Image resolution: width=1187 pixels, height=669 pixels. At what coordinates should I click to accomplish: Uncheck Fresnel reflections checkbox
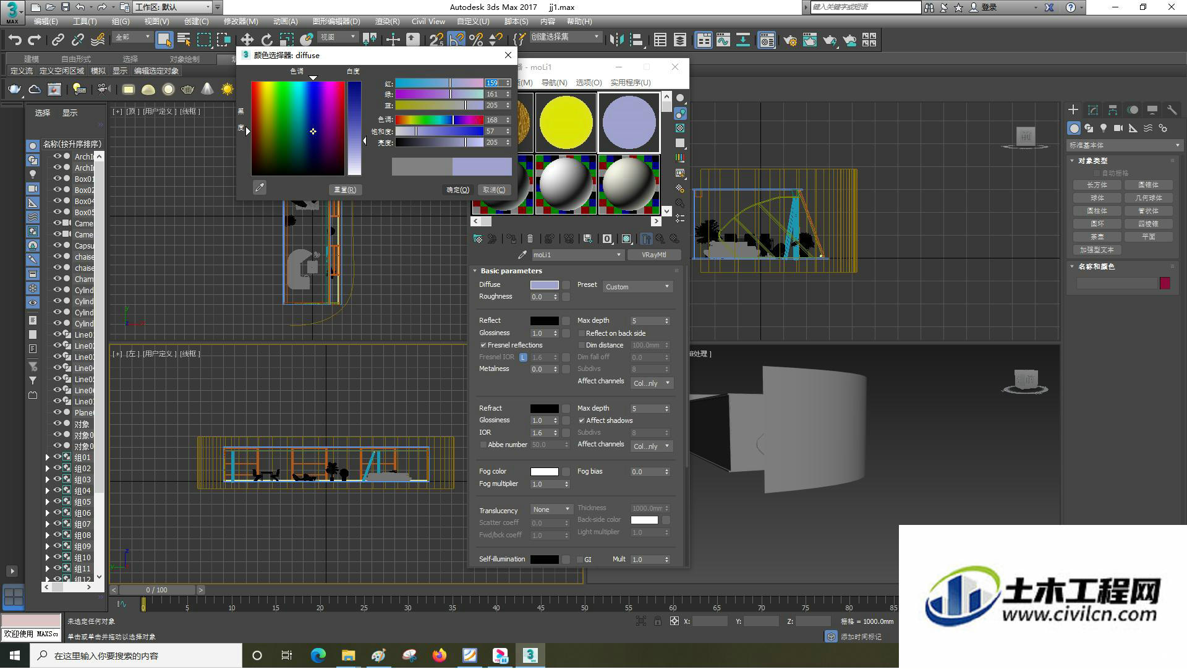click(483, 345)
